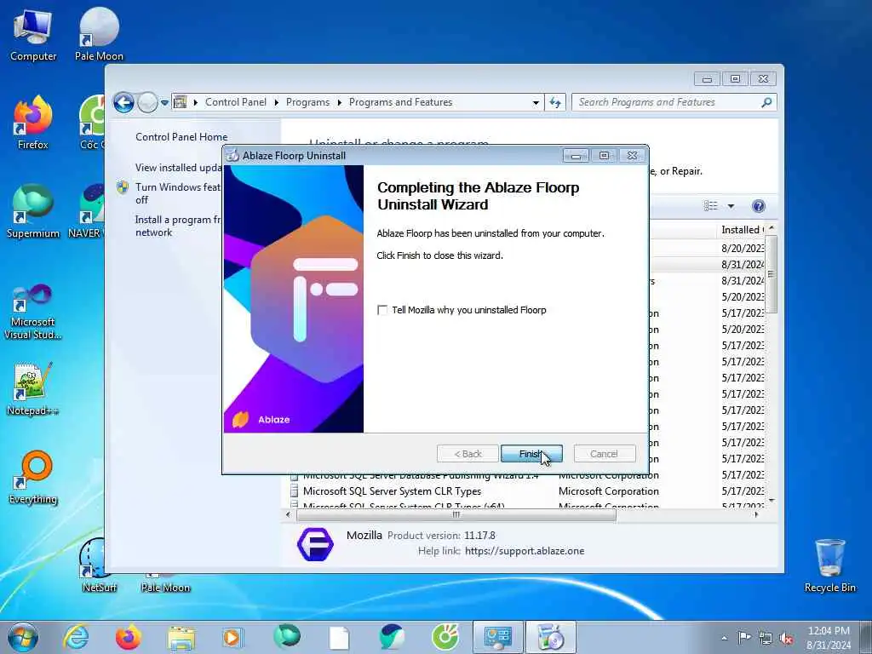Viewport: 872px width, 654px height.
Task: Open the Supermium taskbar icon
Action: [x=286, y=637]
